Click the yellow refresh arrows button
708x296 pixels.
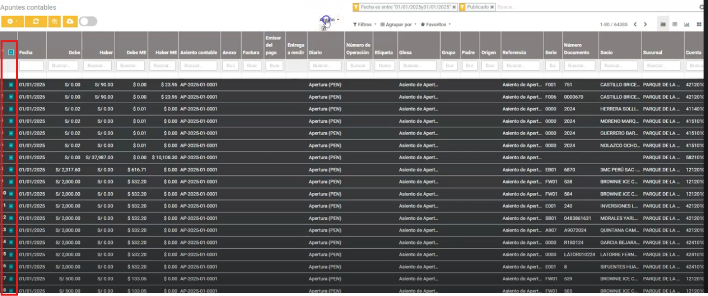coord(35,22)
